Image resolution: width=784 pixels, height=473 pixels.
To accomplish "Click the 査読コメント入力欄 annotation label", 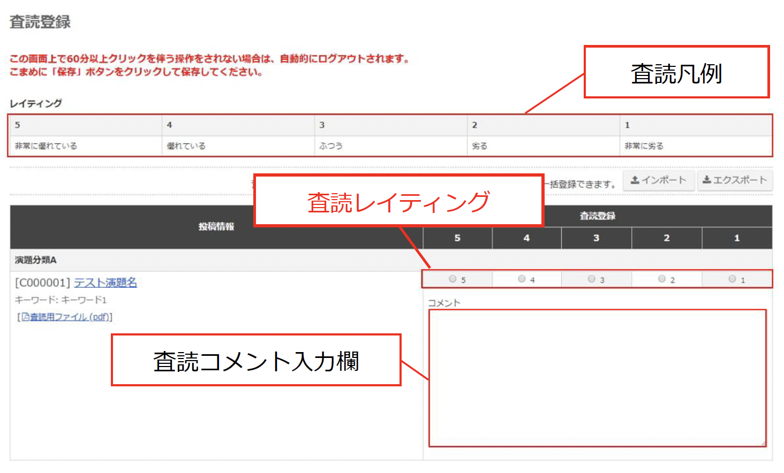I will [256, 360].
